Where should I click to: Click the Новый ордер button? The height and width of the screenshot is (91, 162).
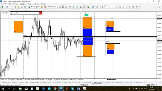coord(34,7)
